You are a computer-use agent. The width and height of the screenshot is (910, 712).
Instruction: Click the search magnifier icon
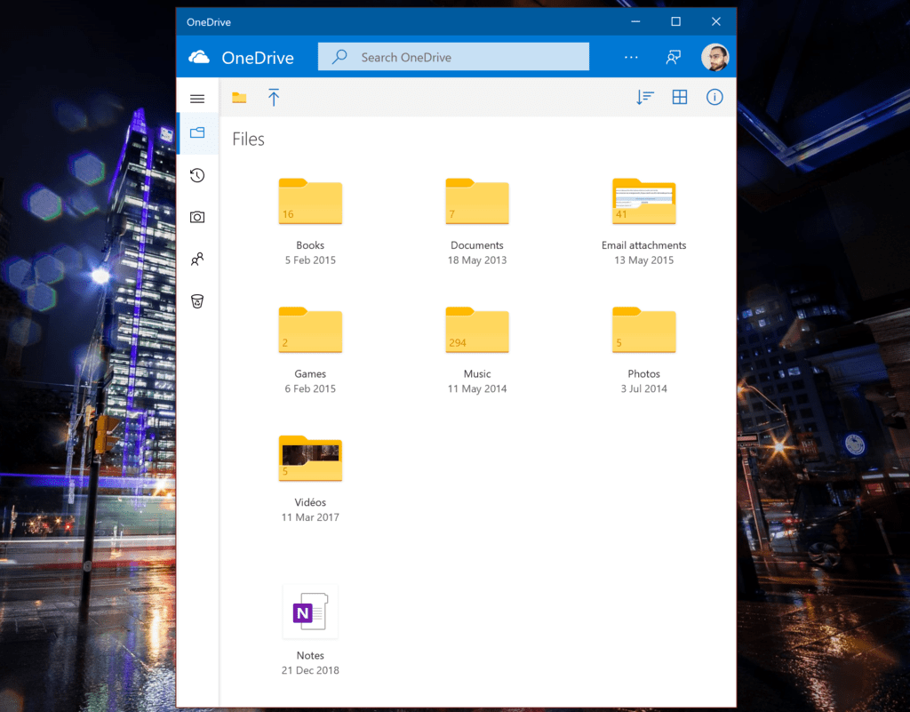click(339, 56)
